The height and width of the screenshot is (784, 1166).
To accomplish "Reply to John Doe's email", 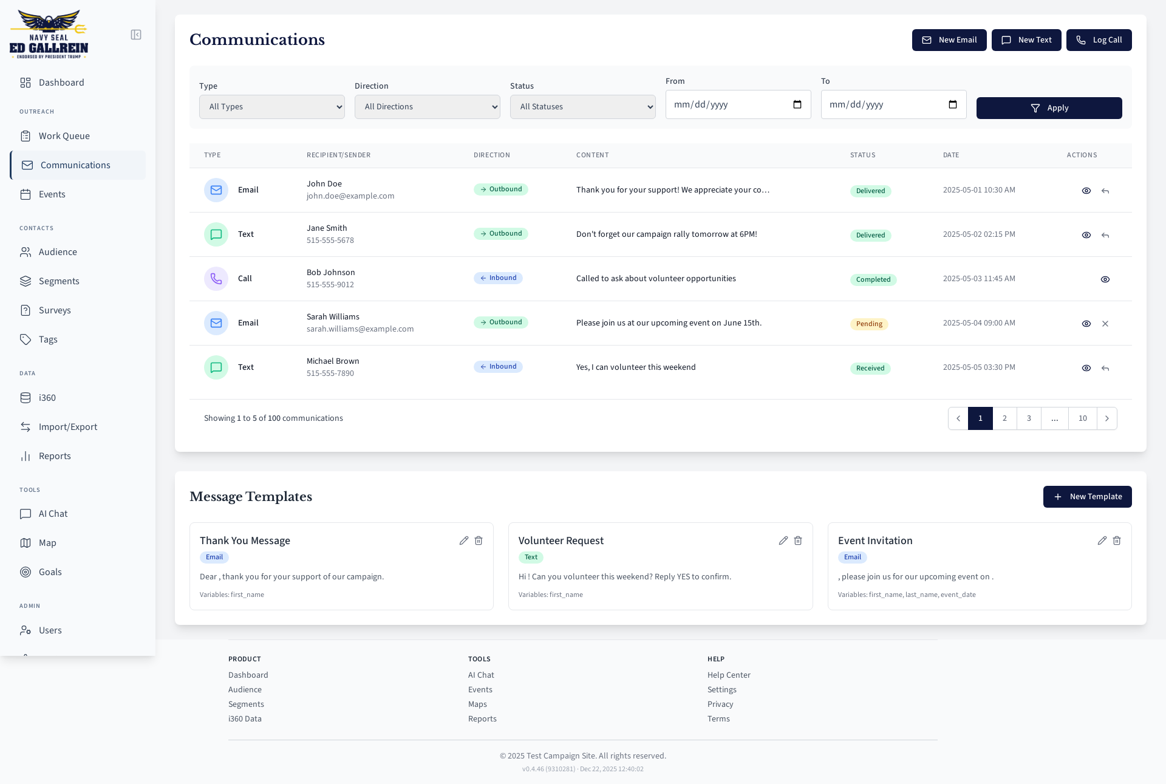I will [1105, 191].
